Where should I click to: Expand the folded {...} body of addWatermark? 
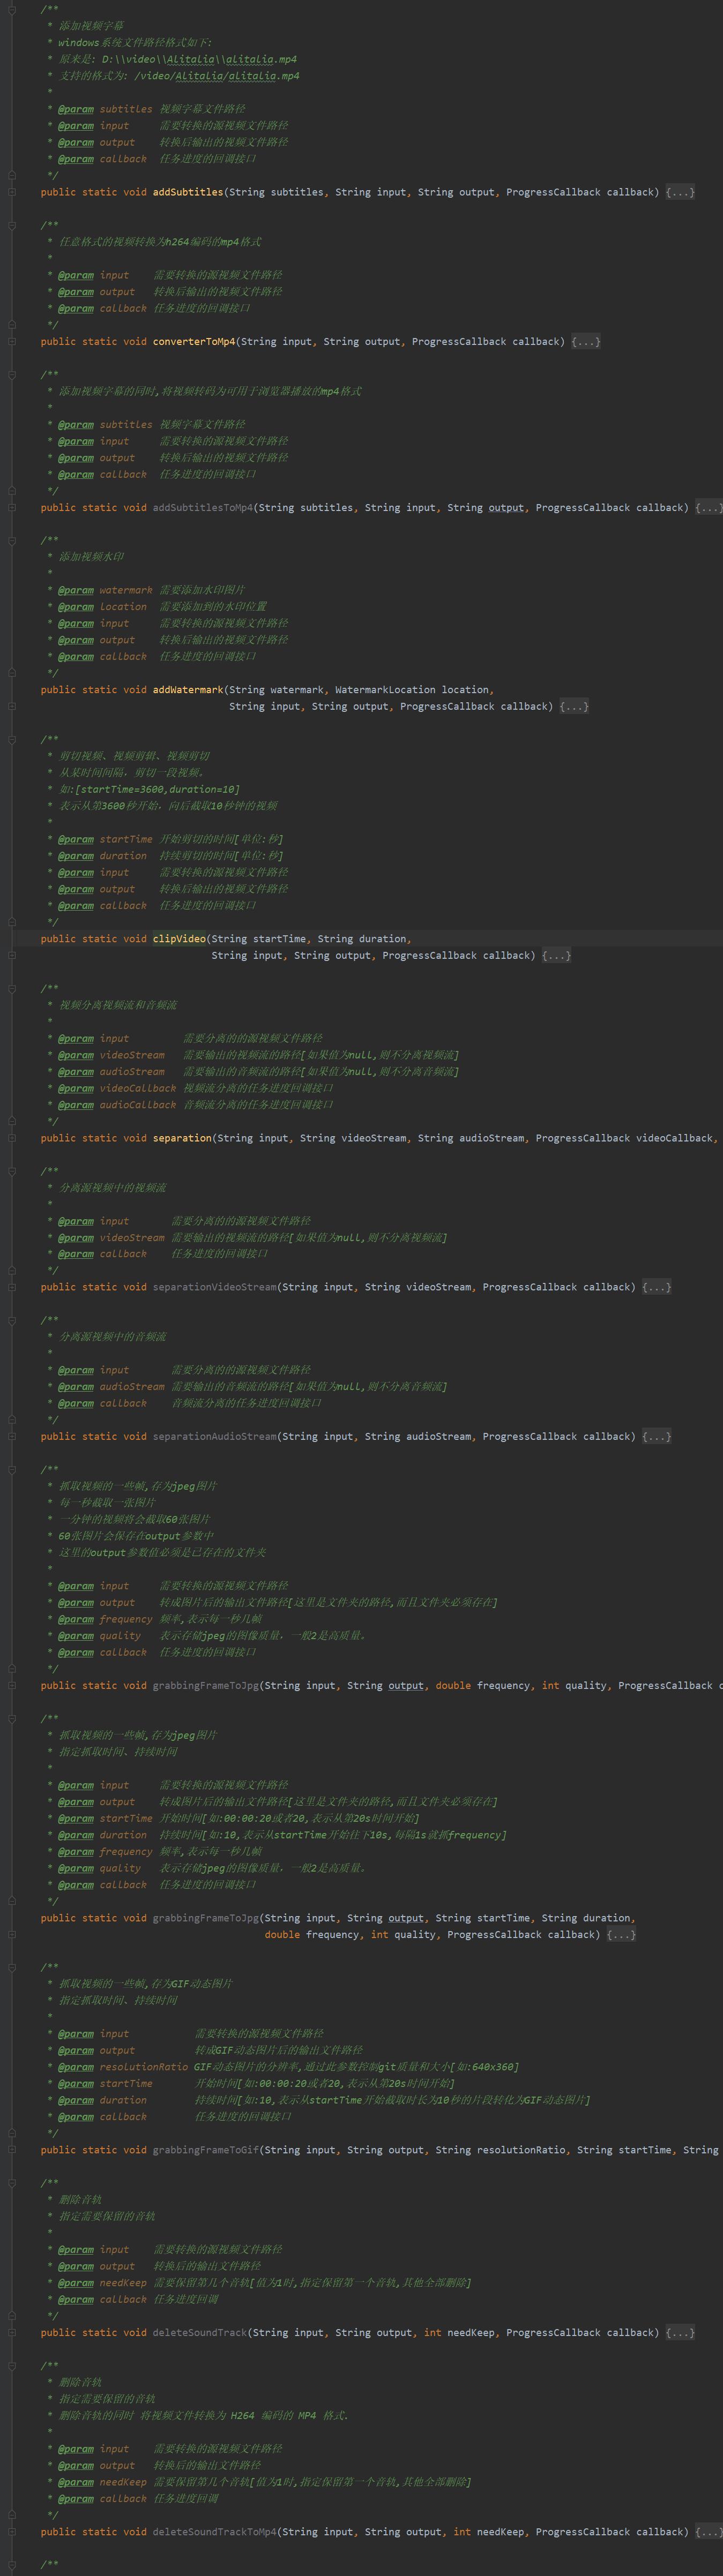click(574, 707)
